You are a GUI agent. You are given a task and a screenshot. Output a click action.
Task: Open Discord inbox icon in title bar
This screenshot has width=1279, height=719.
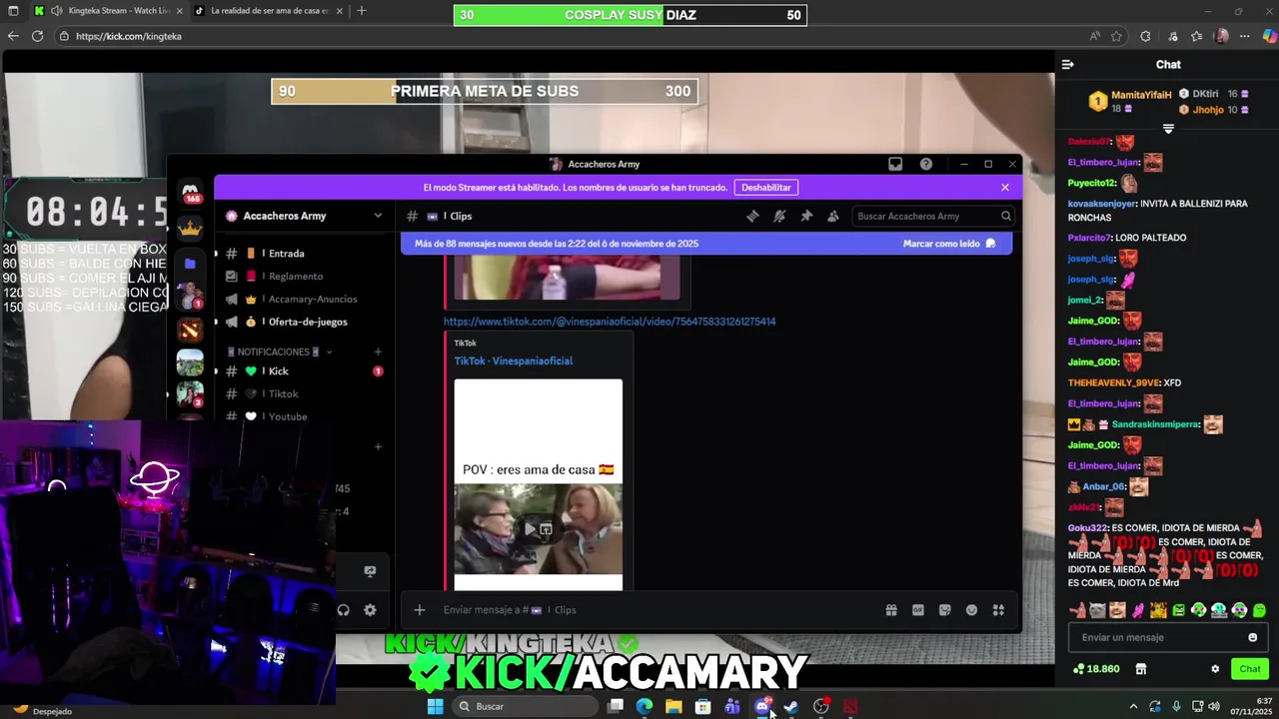tap(895, 164)
